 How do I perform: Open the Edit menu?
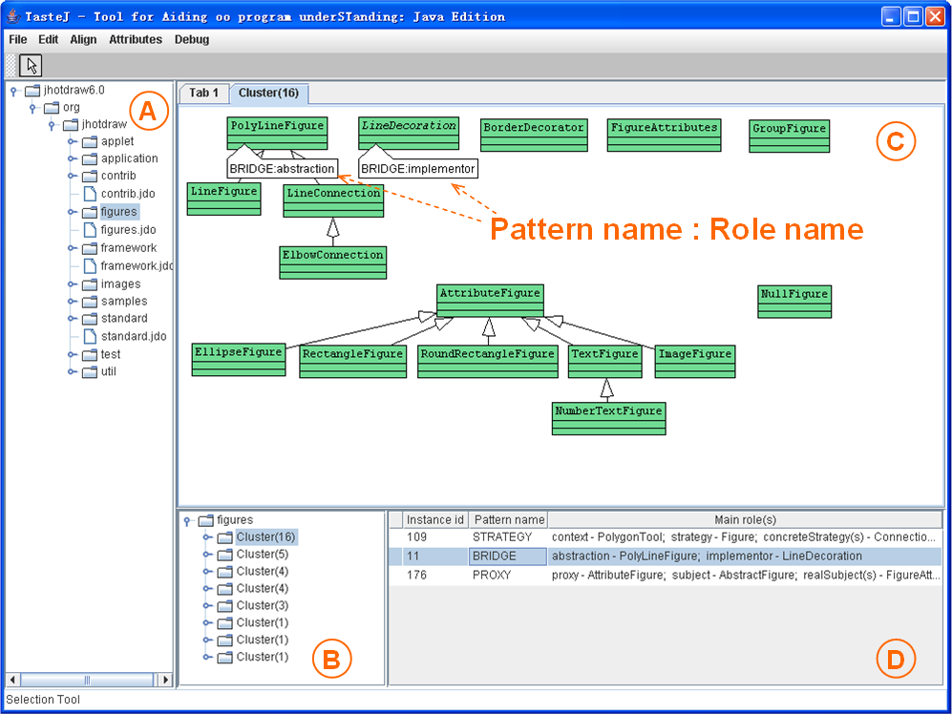point(49,39)
